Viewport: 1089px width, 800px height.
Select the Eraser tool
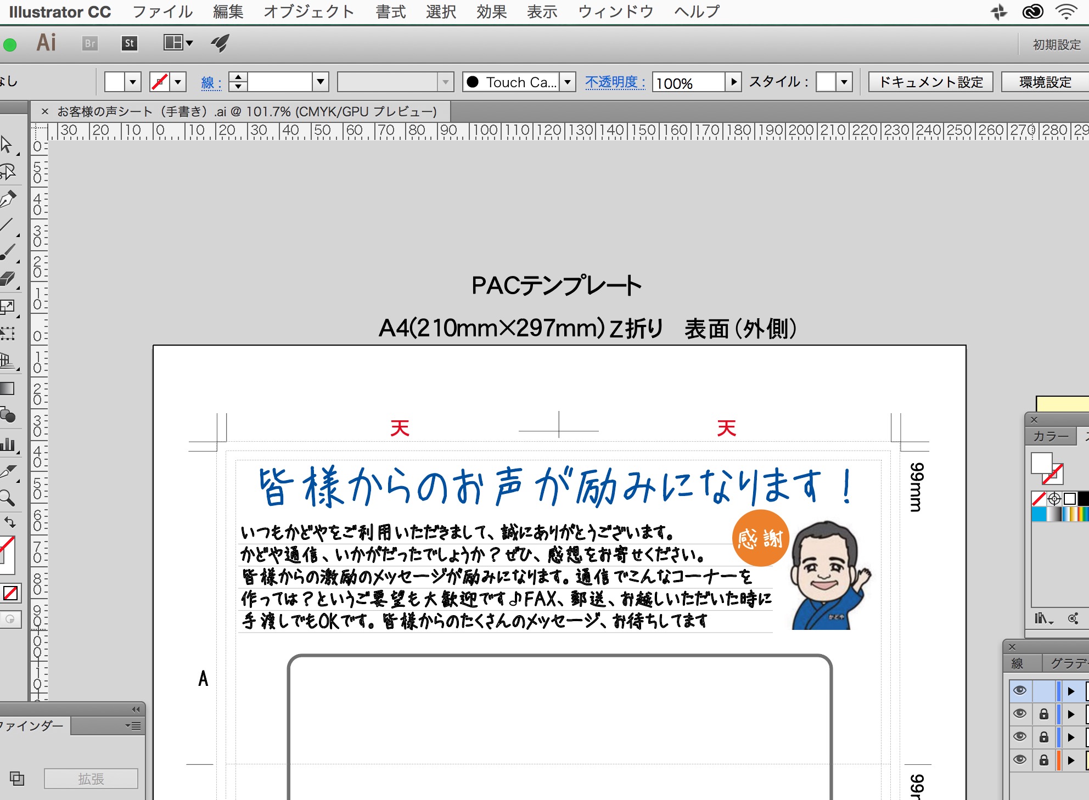point(7,279)
